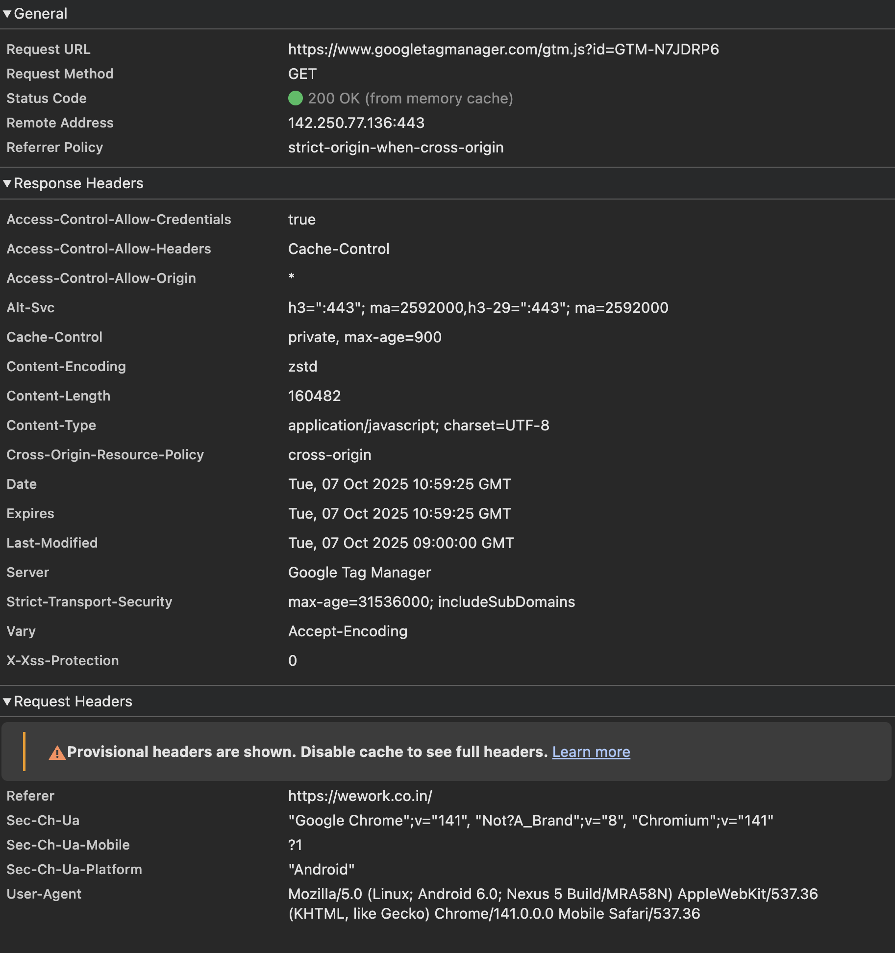
Task: Click the Cache-Control header value
Action: click(x=365, y=337)
